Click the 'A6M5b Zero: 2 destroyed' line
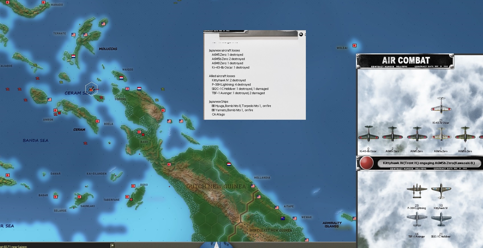This screenshot has height=248, width=483. pos(228,59)
